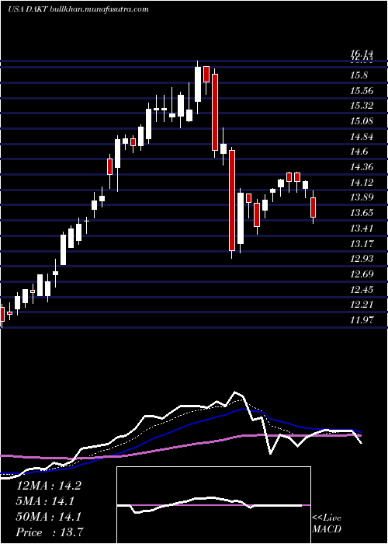Image resolution: width=388 pixels, height=544 pixels.
Task: Select the 13.65 price level label
Action: tap(362, 213)
